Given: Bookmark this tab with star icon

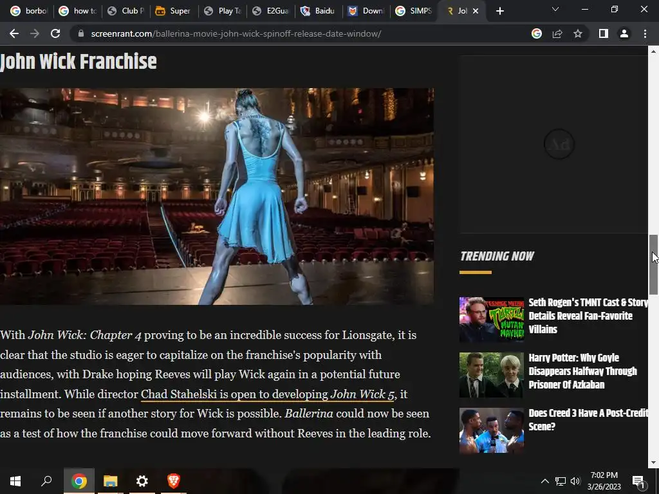Looking at the screenshot, I should click(x=578, y=33).
